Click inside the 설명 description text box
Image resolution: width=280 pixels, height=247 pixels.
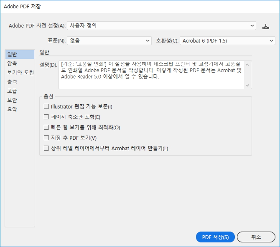pos(151,75)
